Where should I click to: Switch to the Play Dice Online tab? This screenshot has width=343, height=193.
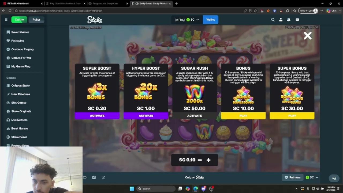(x=65, y=3)
